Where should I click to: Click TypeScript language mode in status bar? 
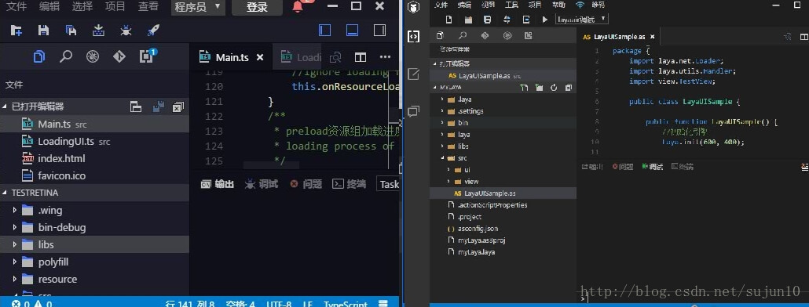click(x=345, y=304)
